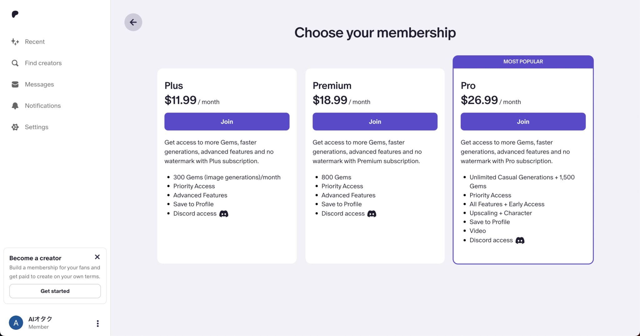Join the Premium membership
Viewport: 640px width, 336px height.
click(375, 122)
